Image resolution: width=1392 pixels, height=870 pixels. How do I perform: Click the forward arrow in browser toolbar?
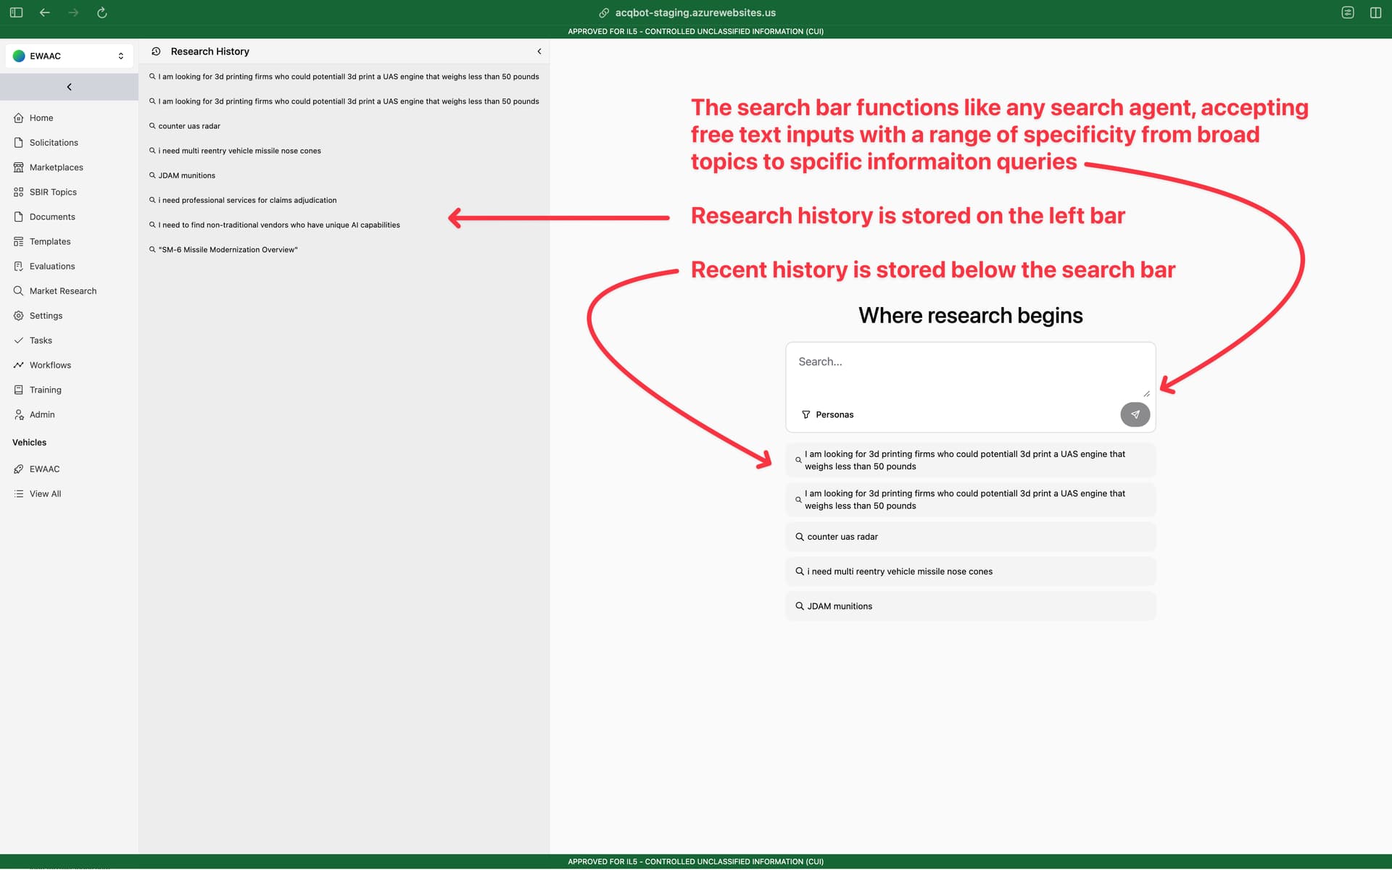(x=73, y=12)
